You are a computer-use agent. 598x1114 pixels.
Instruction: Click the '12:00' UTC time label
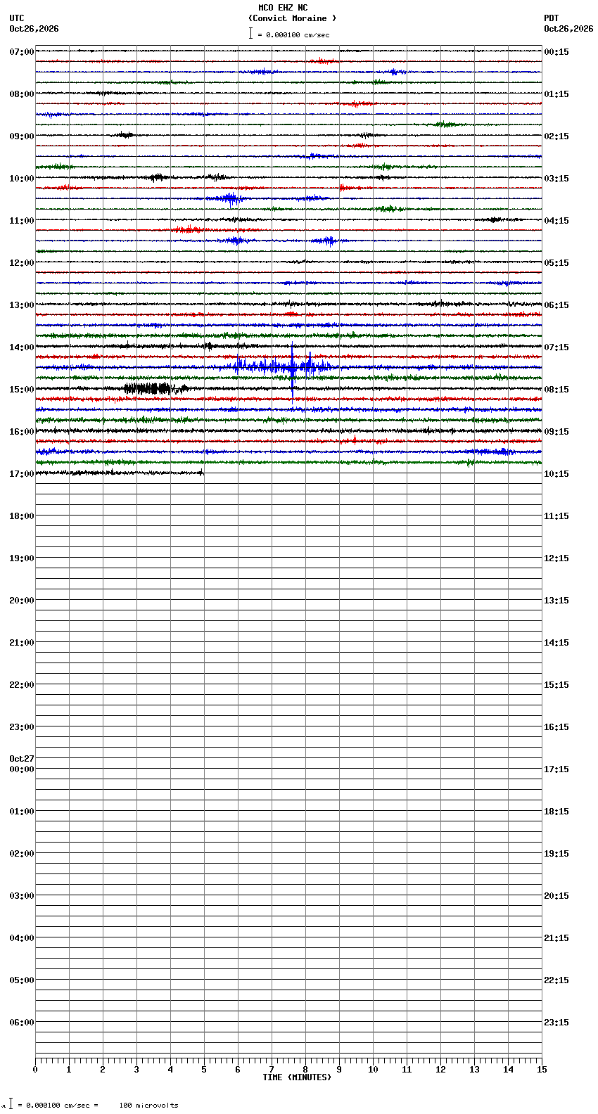(22, 263)
